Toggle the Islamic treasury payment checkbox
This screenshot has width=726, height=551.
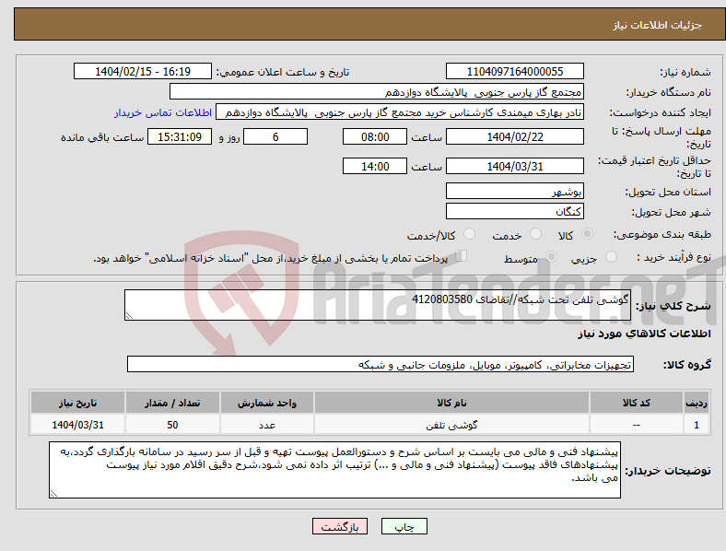point(462,256)
